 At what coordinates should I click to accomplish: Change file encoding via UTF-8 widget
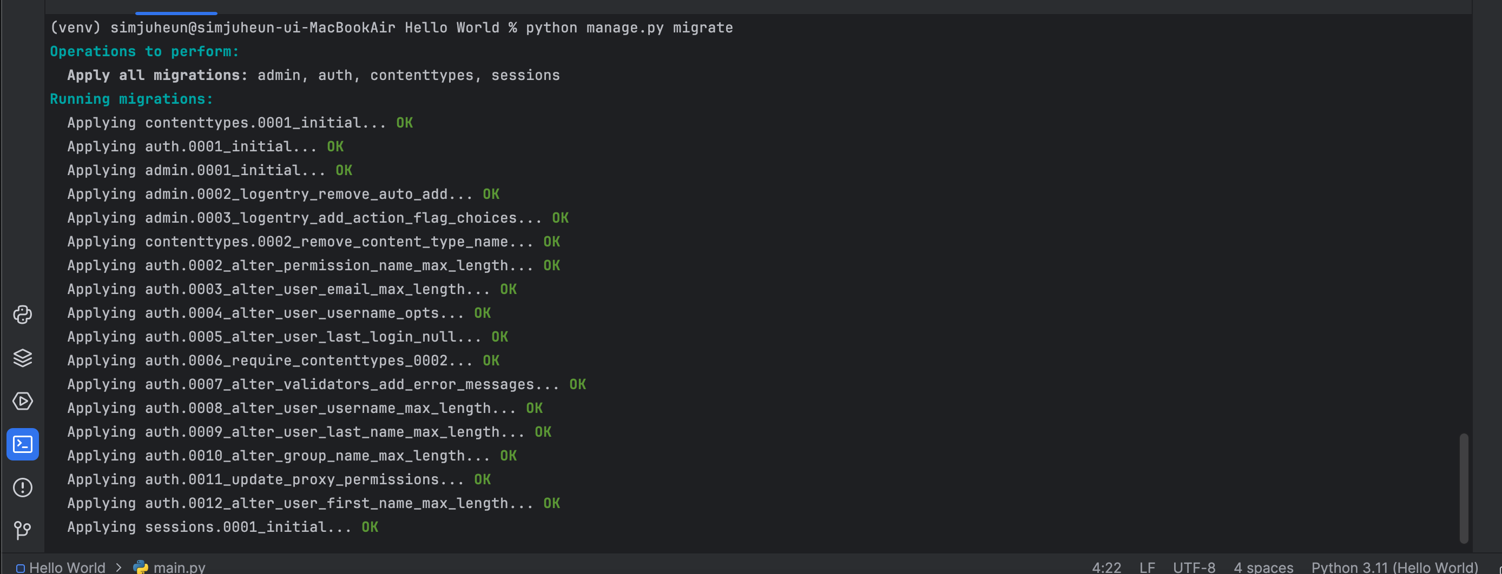tap(1194, 567)
